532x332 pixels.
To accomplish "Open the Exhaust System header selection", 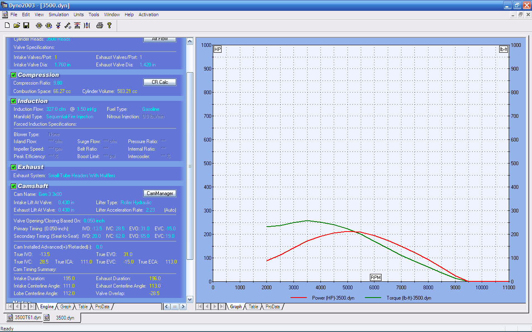I will (x=81, y=176).
